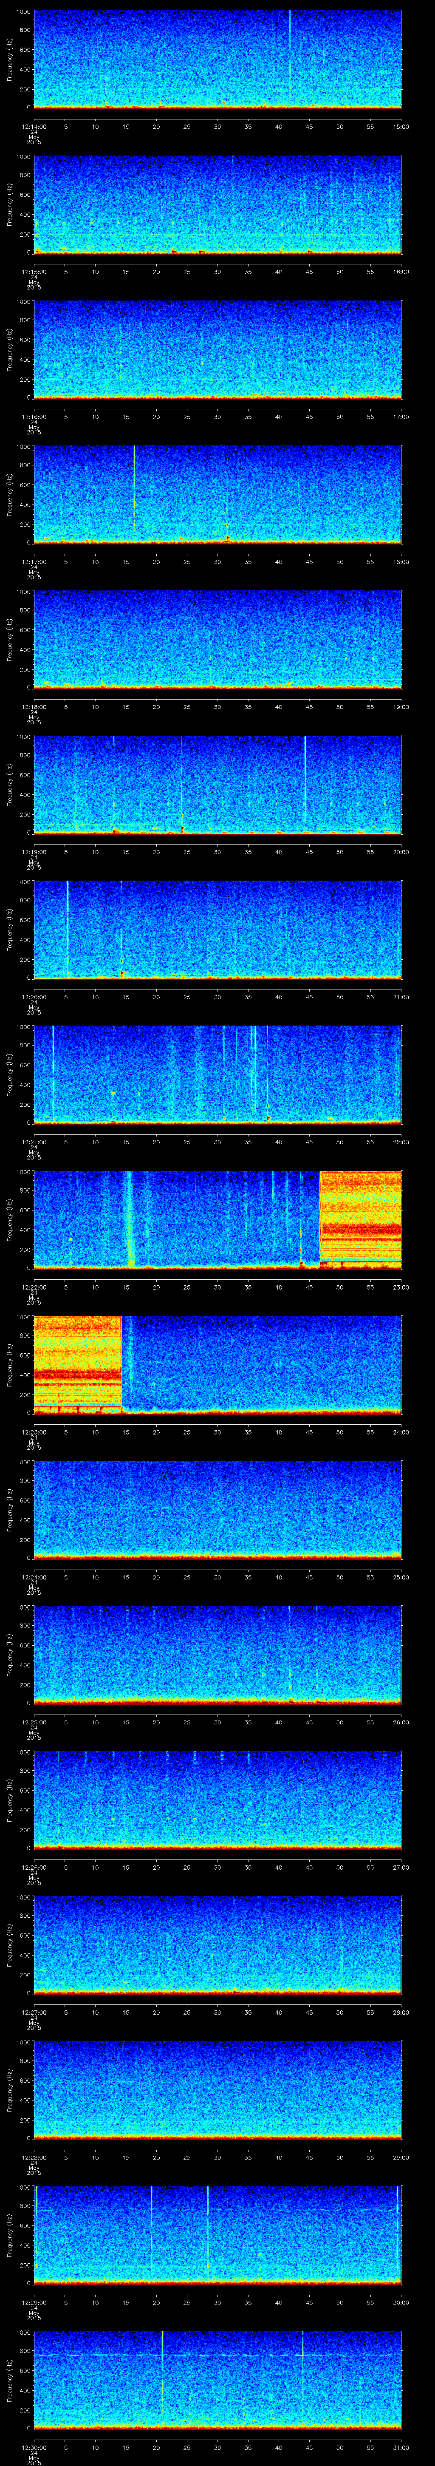
Task: Click the 12:22:00 start time label
Action: (x=34, y=1287)
